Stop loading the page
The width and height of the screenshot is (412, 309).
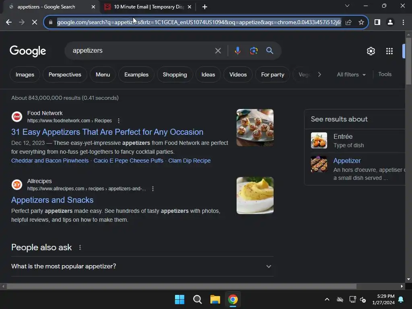point(35,23)
